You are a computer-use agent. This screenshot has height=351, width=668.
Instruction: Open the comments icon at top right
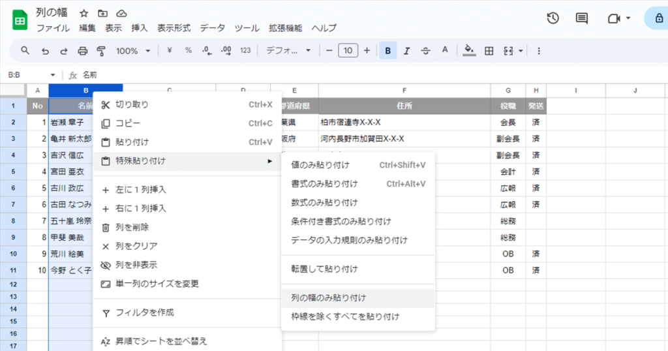(581, 18)
